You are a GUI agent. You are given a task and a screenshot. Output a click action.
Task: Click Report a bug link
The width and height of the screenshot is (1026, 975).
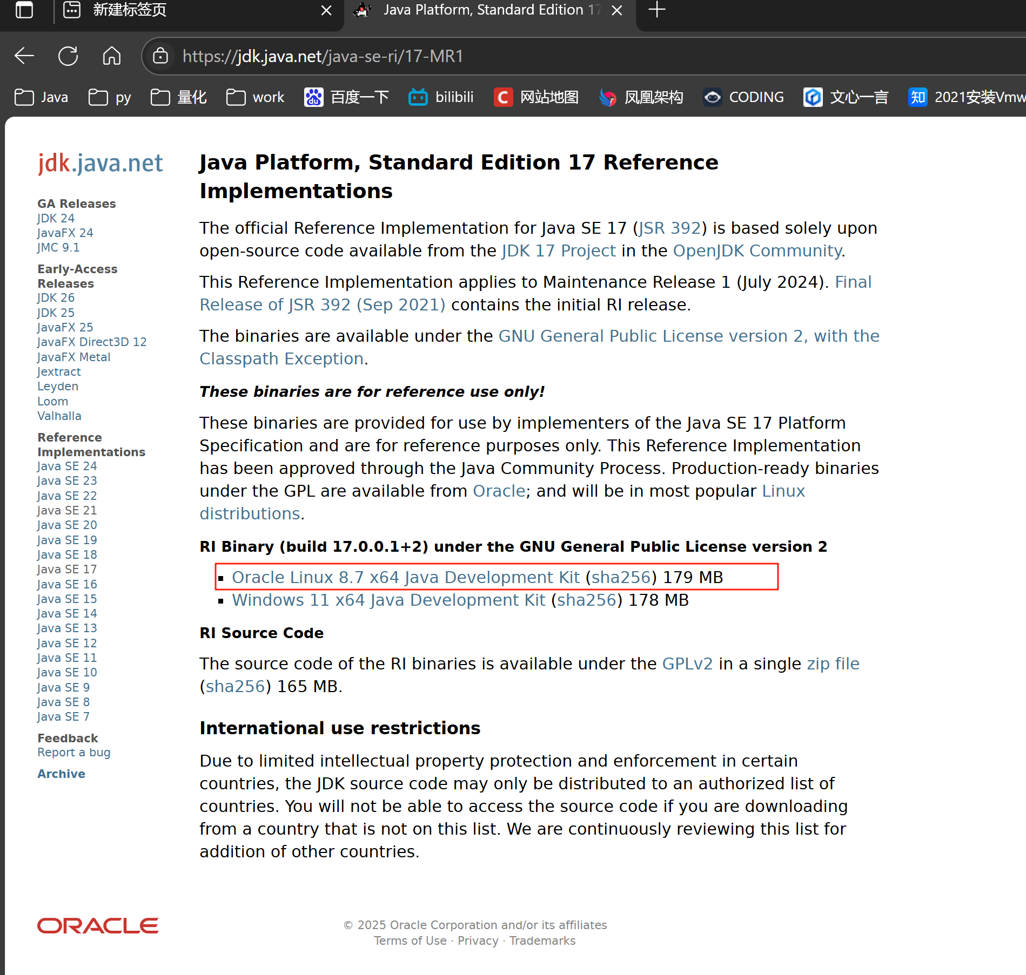tap(74, 752)
